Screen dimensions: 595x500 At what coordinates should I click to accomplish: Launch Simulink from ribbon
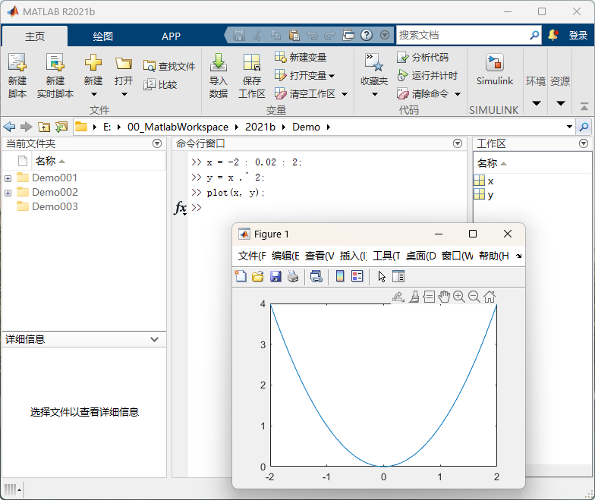pyautogui.click(x=495, y=70)
